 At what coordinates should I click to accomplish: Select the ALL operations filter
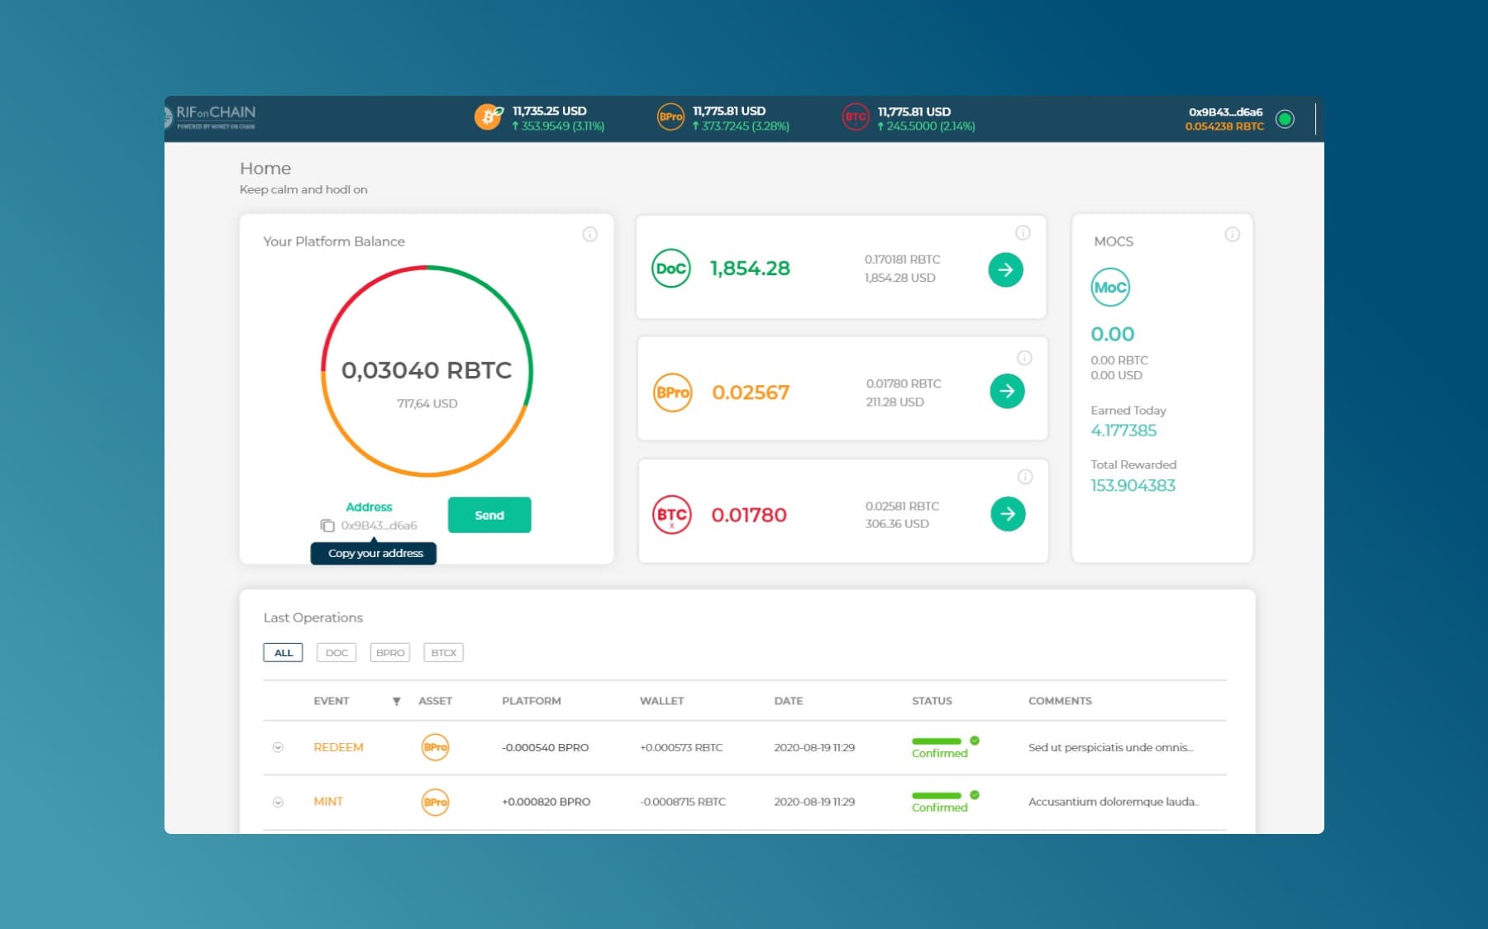283,653
